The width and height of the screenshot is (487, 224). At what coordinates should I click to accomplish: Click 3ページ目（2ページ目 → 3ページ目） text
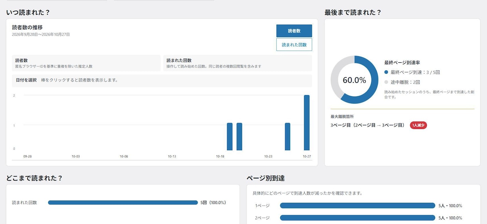368,125
